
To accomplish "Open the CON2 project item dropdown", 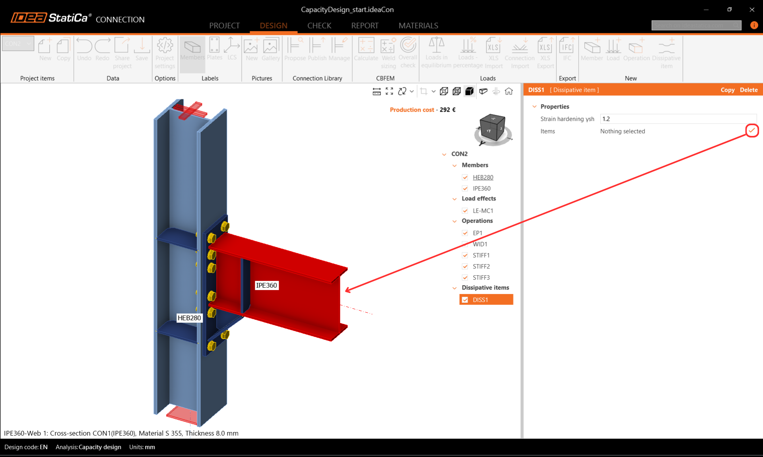I will 18,43.
